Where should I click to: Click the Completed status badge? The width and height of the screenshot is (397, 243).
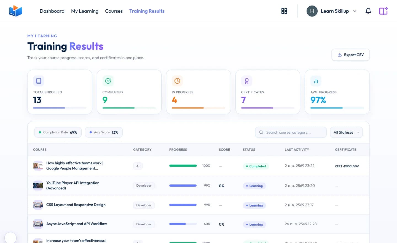click(x=256, y=166)
